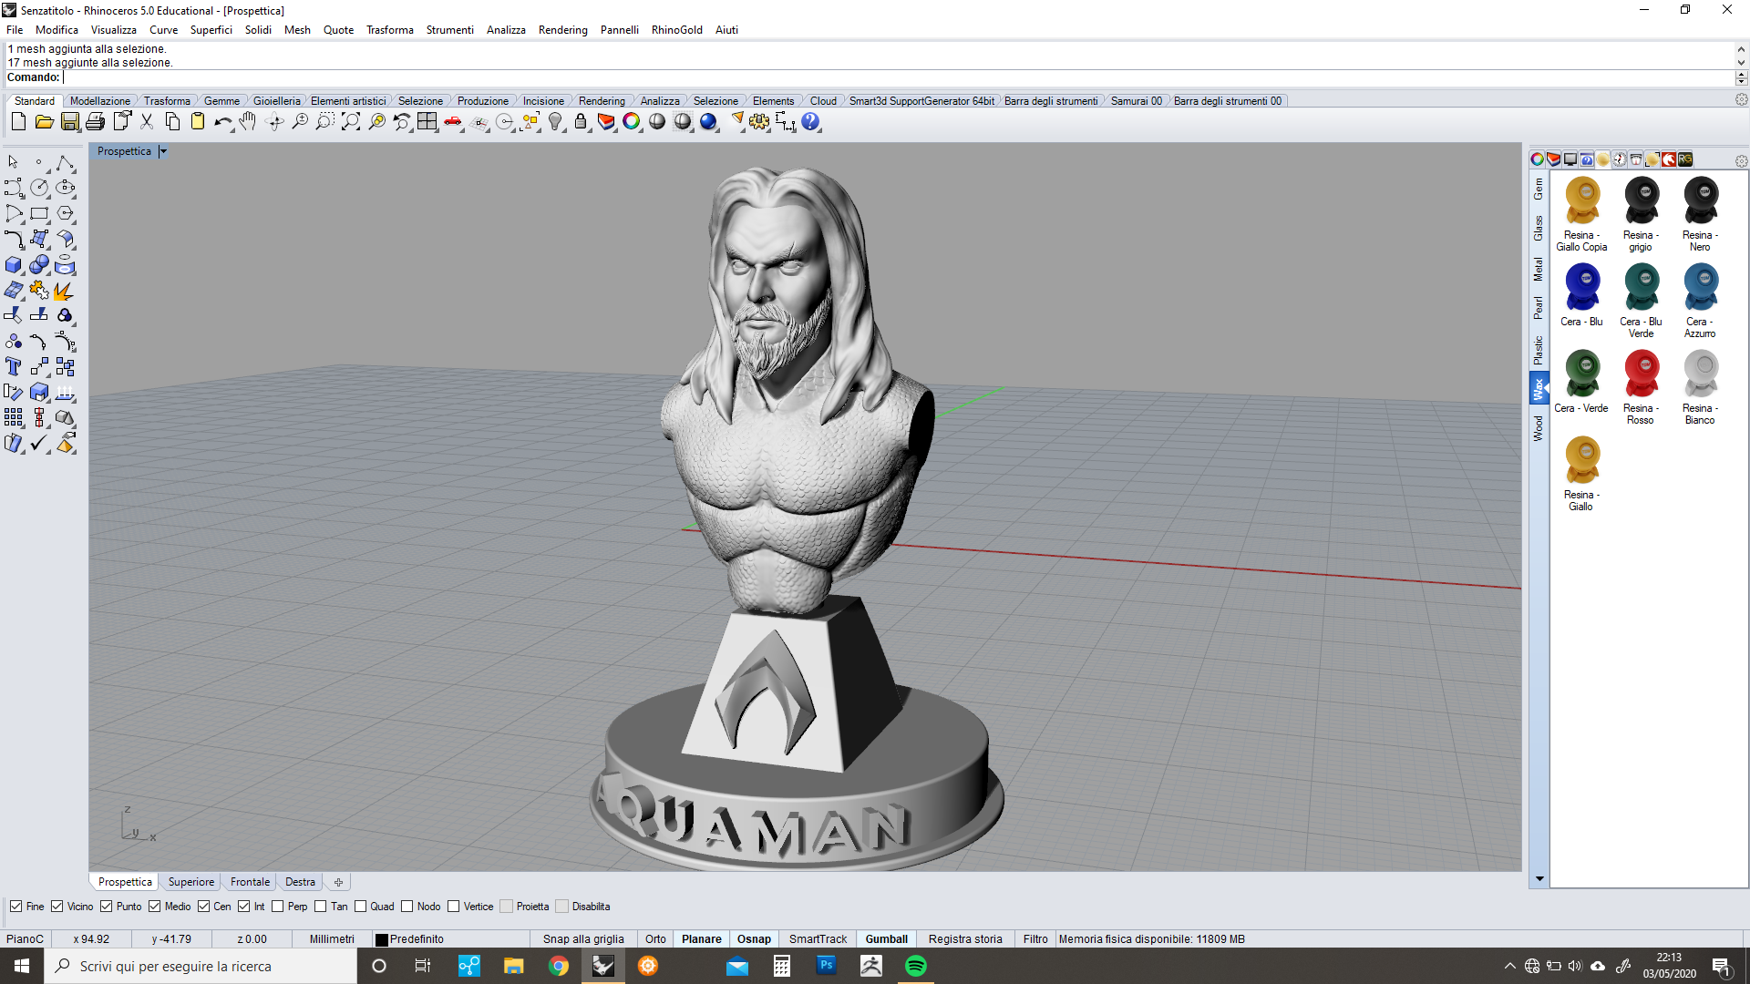Click the Text object tool icon
Screen dimensions: 1750x984
[14, 367]
